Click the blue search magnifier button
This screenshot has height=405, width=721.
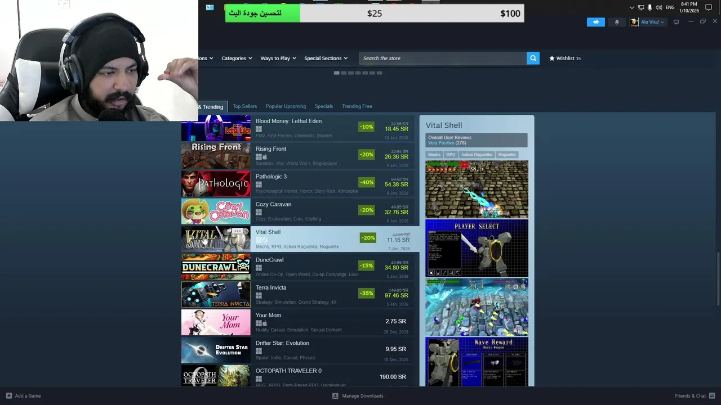tap(533, 58)
